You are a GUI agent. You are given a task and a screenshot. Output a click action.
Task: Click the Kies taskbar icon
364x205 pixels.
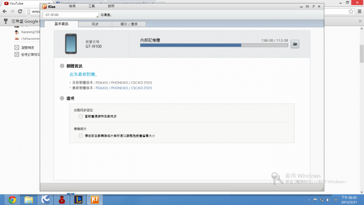tap(95, 200)
